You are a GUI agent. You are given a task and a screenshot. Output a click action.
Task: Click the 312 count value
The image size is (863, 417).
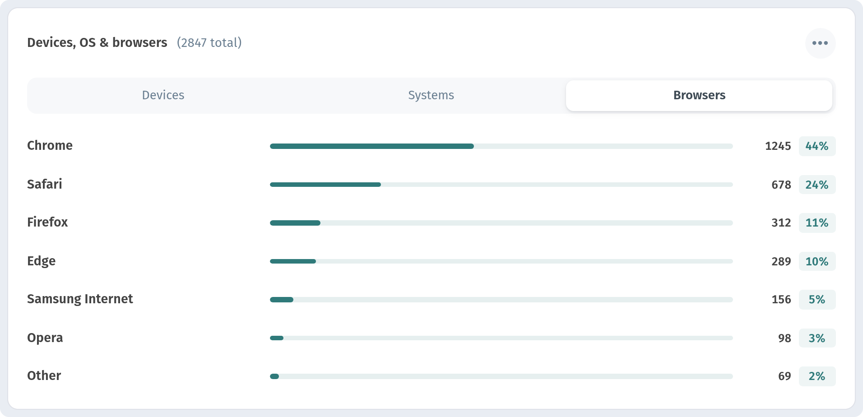[x=781, y=223]
